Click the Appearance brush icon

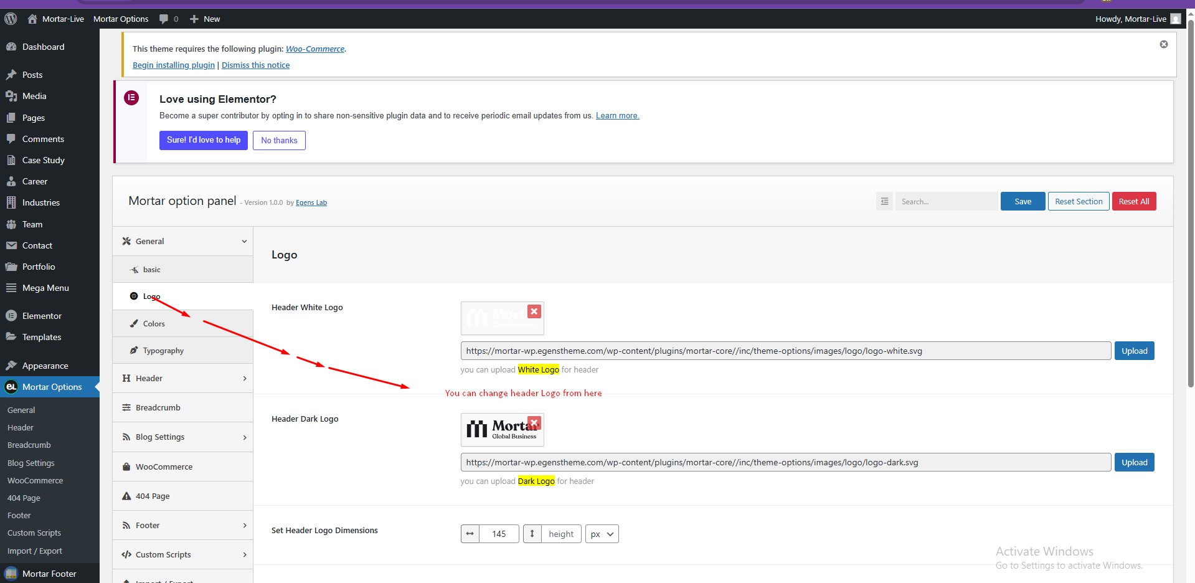pos(11,366)
